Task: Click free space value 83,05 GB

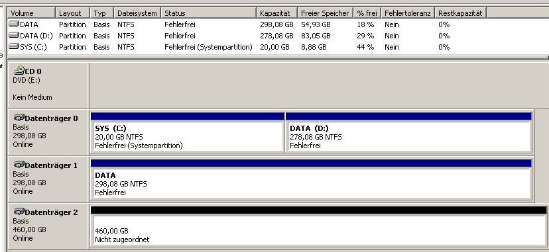Action: (316, 36)
